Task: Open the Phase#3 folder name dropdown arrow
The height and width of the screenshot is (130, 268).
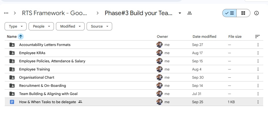Action: coord(180,13)
